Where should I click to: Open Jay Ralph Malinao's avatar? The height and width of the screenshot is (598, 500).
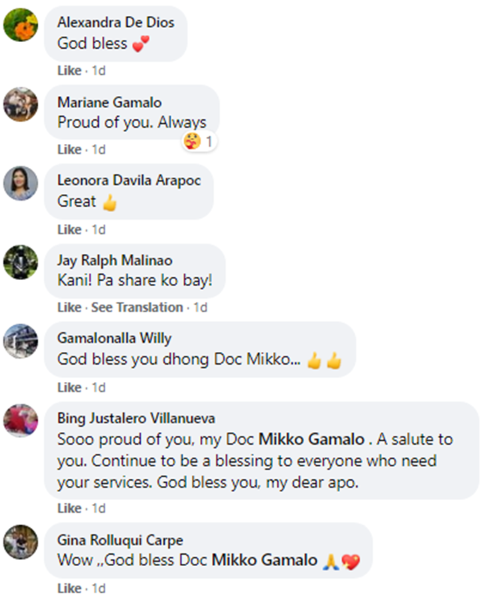21,261
